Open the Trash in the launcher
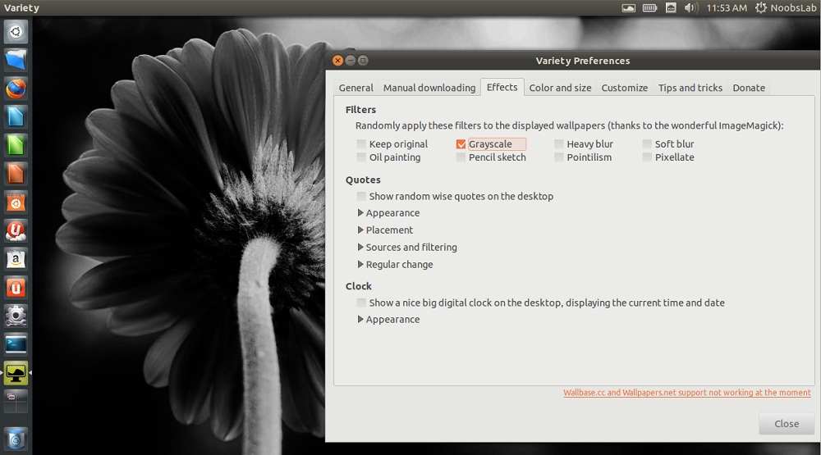This screenshot has width=821, height=455. (16, 439)
